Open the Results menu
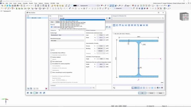 pyautogui.click(x=31, y=3)
